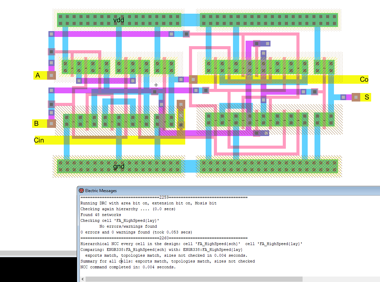This screenshot has width=380, height=282.
Task: Click the Electric Messages title bar
Action: [x=205, y=191]
